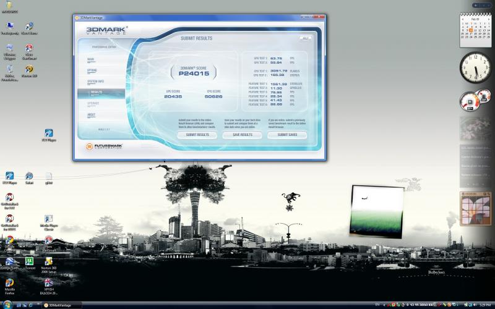
Task: Click the picture puzzle gadget
Action: (x=476, y=208)
